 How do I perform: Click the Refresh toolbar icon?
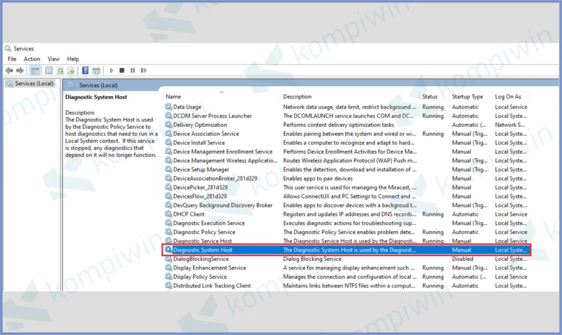60,71
